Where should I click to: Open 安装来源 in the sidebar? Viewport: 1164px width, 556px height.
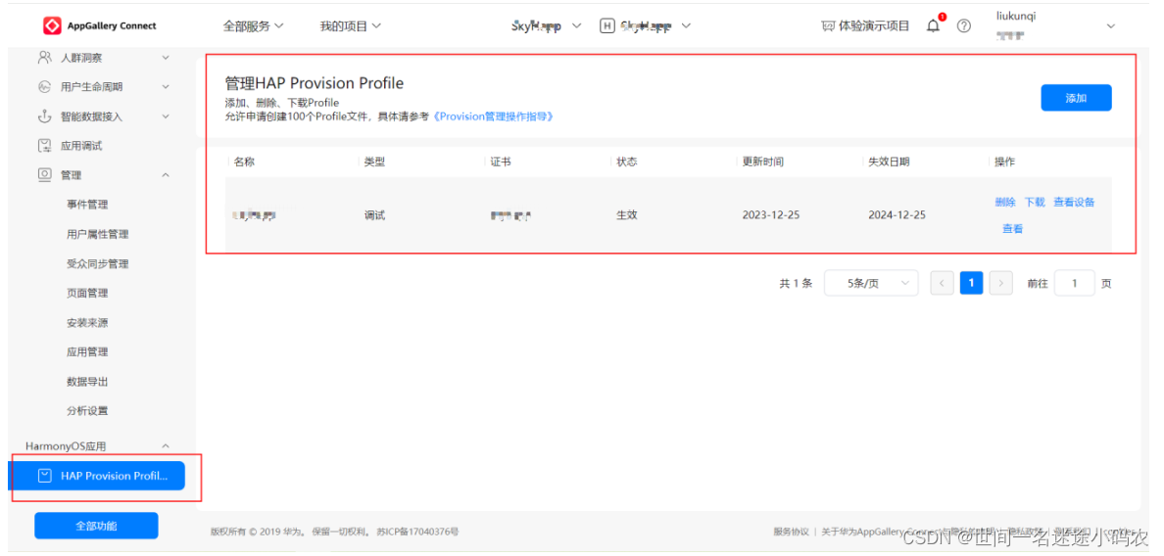(x=87, y=322)
